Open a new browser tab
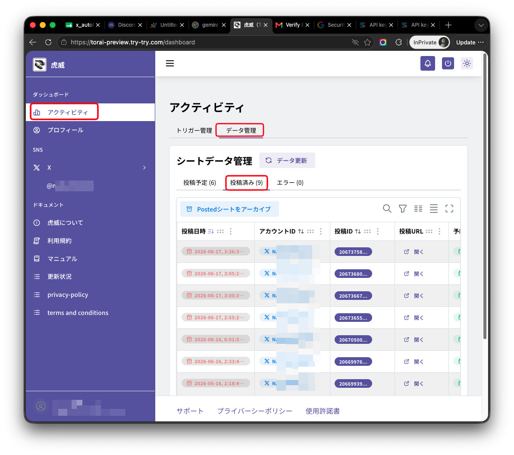 tap(448, 25)
